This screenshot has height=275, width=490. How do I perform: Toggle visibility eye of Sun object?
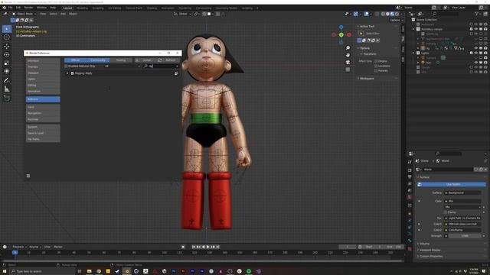point(475,63)
